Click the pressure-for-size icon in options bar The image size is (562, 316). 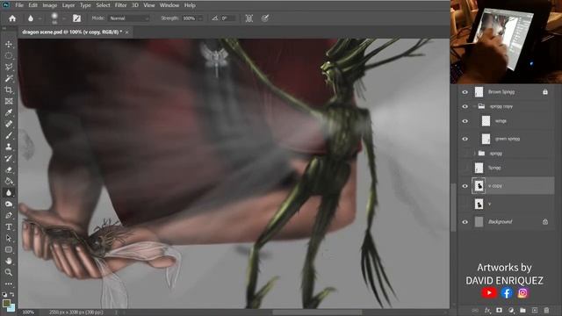point(265,18)
